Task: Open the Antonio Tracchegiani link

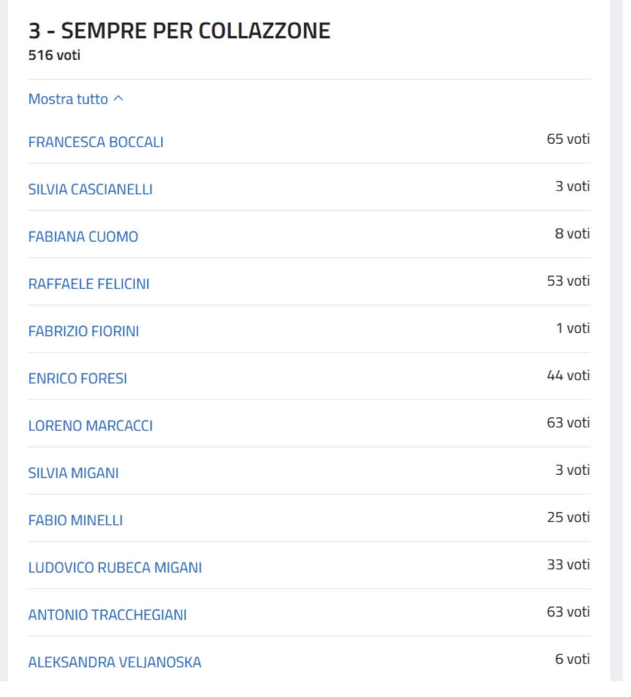Action: pos(107,615)
